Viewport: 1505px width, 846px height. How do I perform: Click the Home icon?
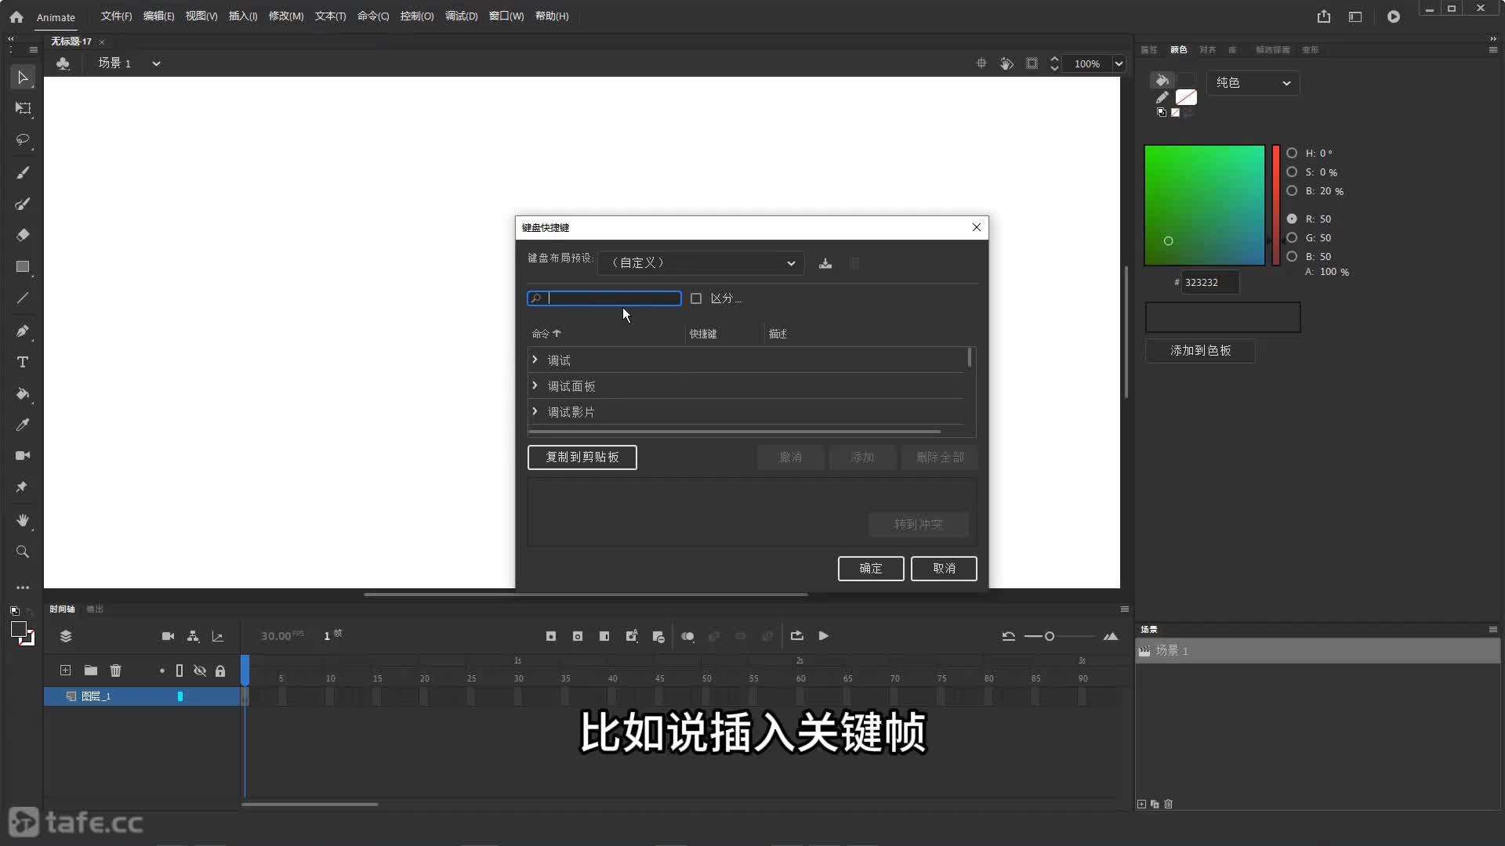(x=16, y=16)
